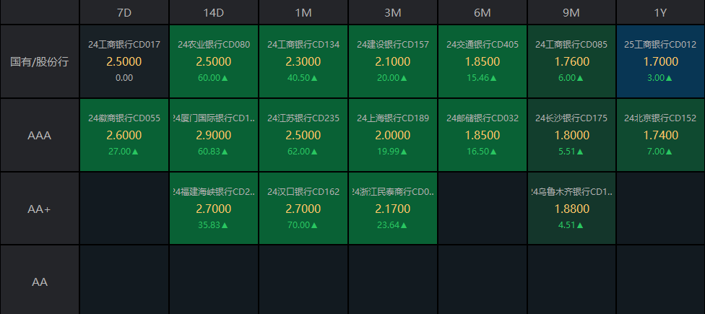Open the 24江苏银行CD235 name label
The image size is (705, 314).
(x=303, y=118)
